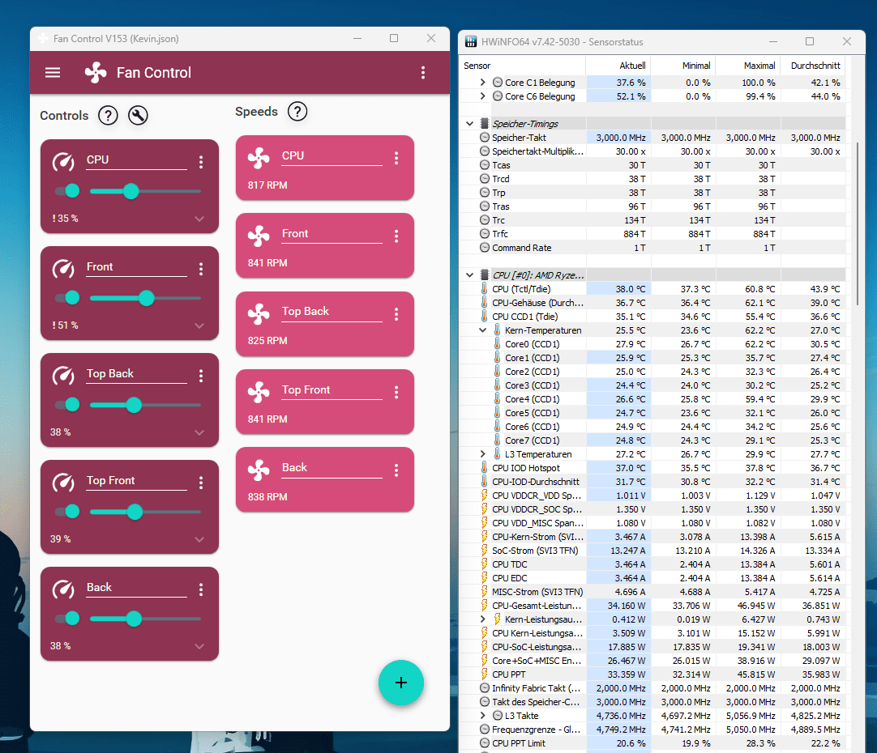
Task: Open options menu of Back control card
Action: [x=201, y=589]
